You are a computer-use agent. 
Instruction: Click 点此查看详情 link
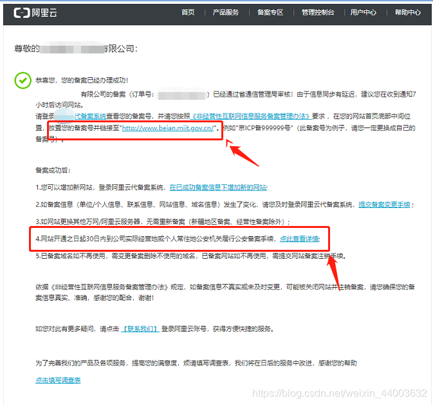coord(299,239)
